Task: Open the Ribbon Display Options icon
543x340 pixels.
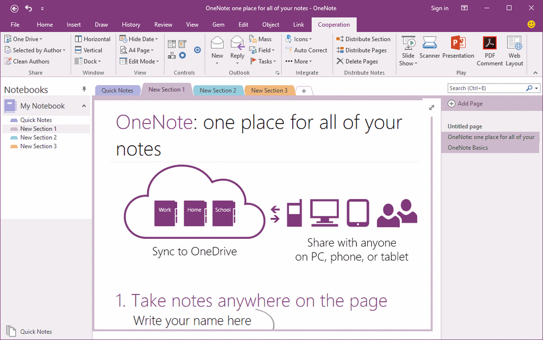Action: [465, 8]
